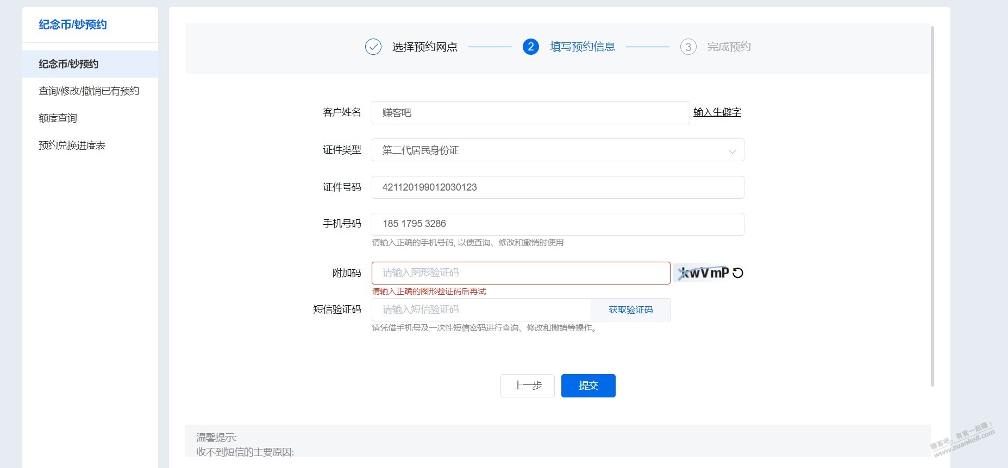Click the step 2 number circle
This screenshot has width=1008, height=468.
[531, 47]
